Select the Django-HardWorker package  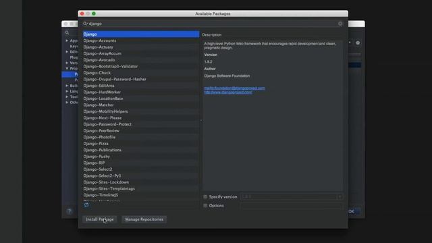141,92
